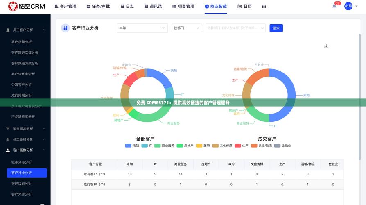Go to the 日志 tab

coord(127,6)
